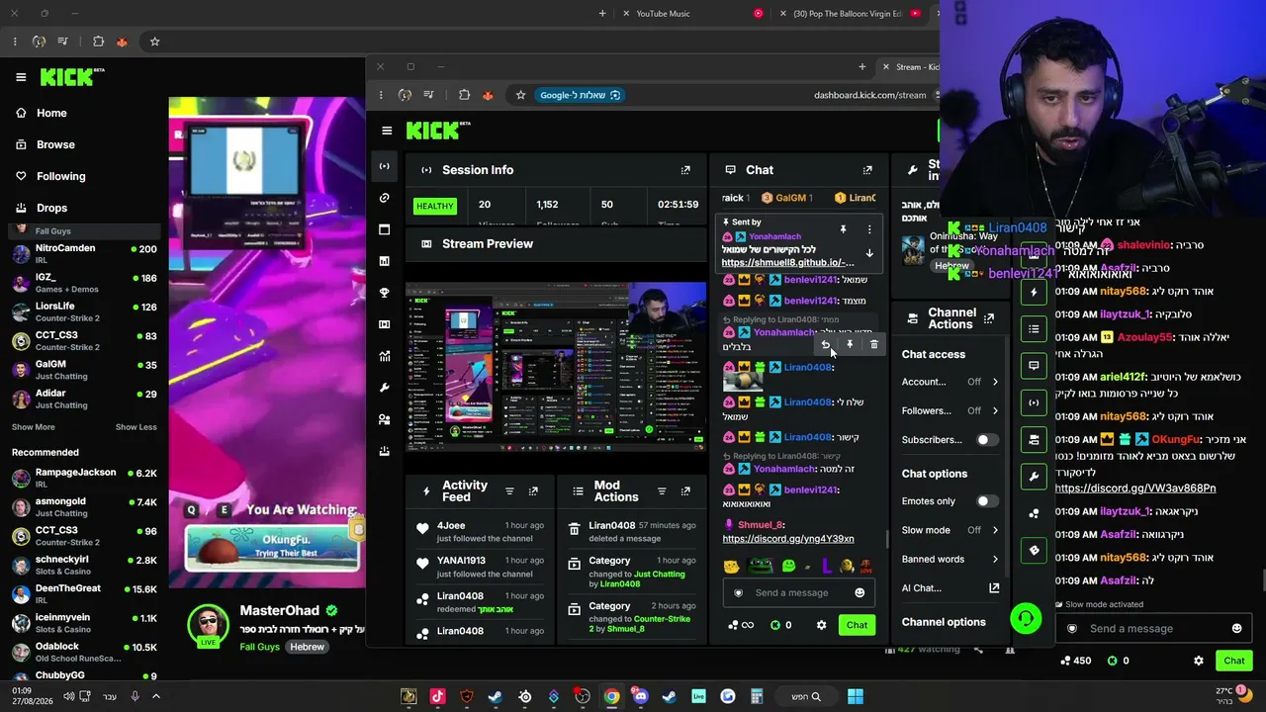This screenshot has height=712, width=1266.
Task: Unpin the pinned message in dashboard chat
Action: click(843, 229)
